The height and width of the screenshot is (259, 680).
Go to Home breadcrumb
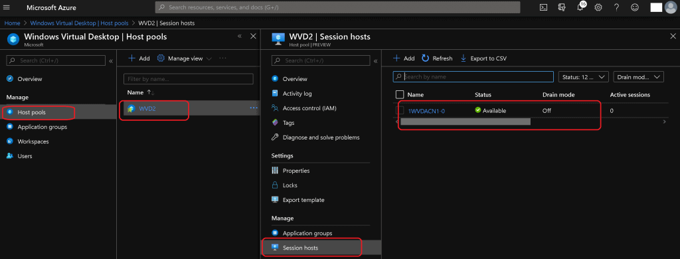pos(12,23)
